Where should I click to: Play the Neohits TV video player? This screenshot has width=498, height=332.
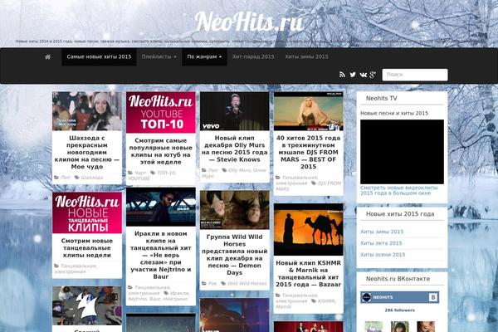pyautogui.click(x=402, y=152)
